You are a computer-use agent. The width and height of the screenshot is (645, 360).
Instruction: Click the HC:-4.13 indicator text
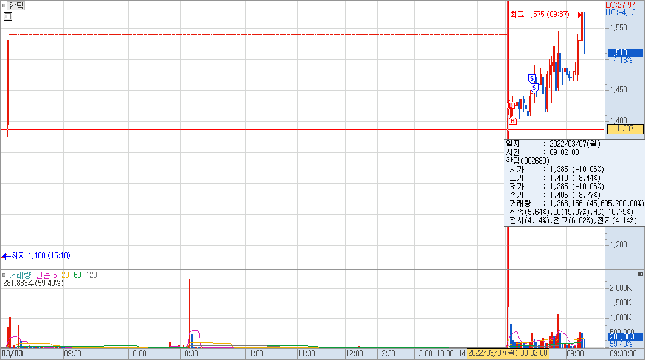click(620, 12)
